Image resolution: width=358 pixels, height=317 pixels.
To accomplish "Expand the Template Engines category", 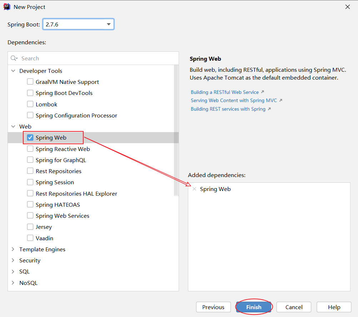I will pos(13,250).
